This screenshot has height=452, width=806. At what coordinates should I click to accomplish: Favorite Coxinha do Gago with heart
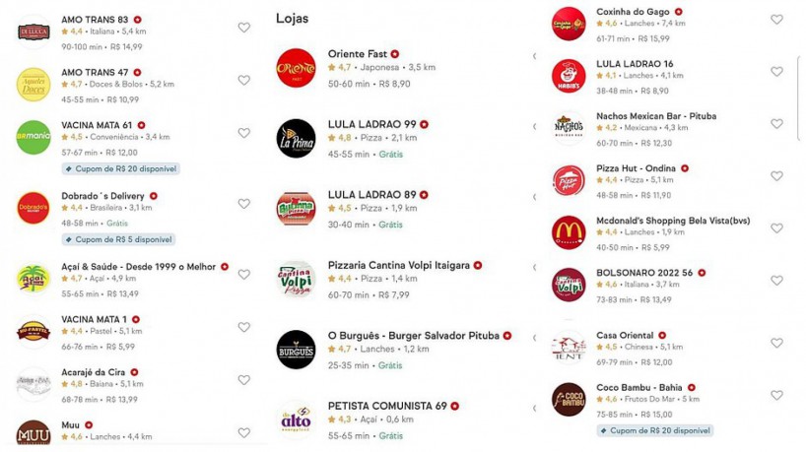(776, 20)
